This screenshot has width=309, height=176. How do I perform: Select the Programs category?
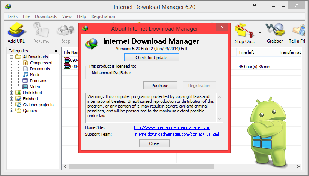[38, 81]
